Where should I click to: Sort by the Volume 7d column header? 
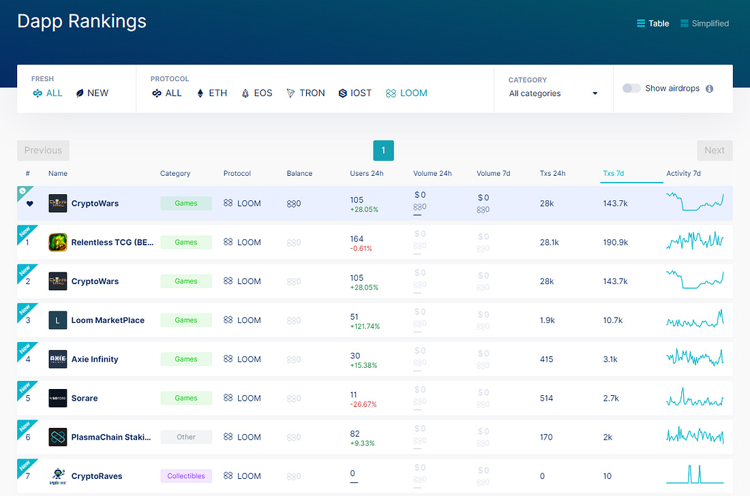[x=493, y=174]
